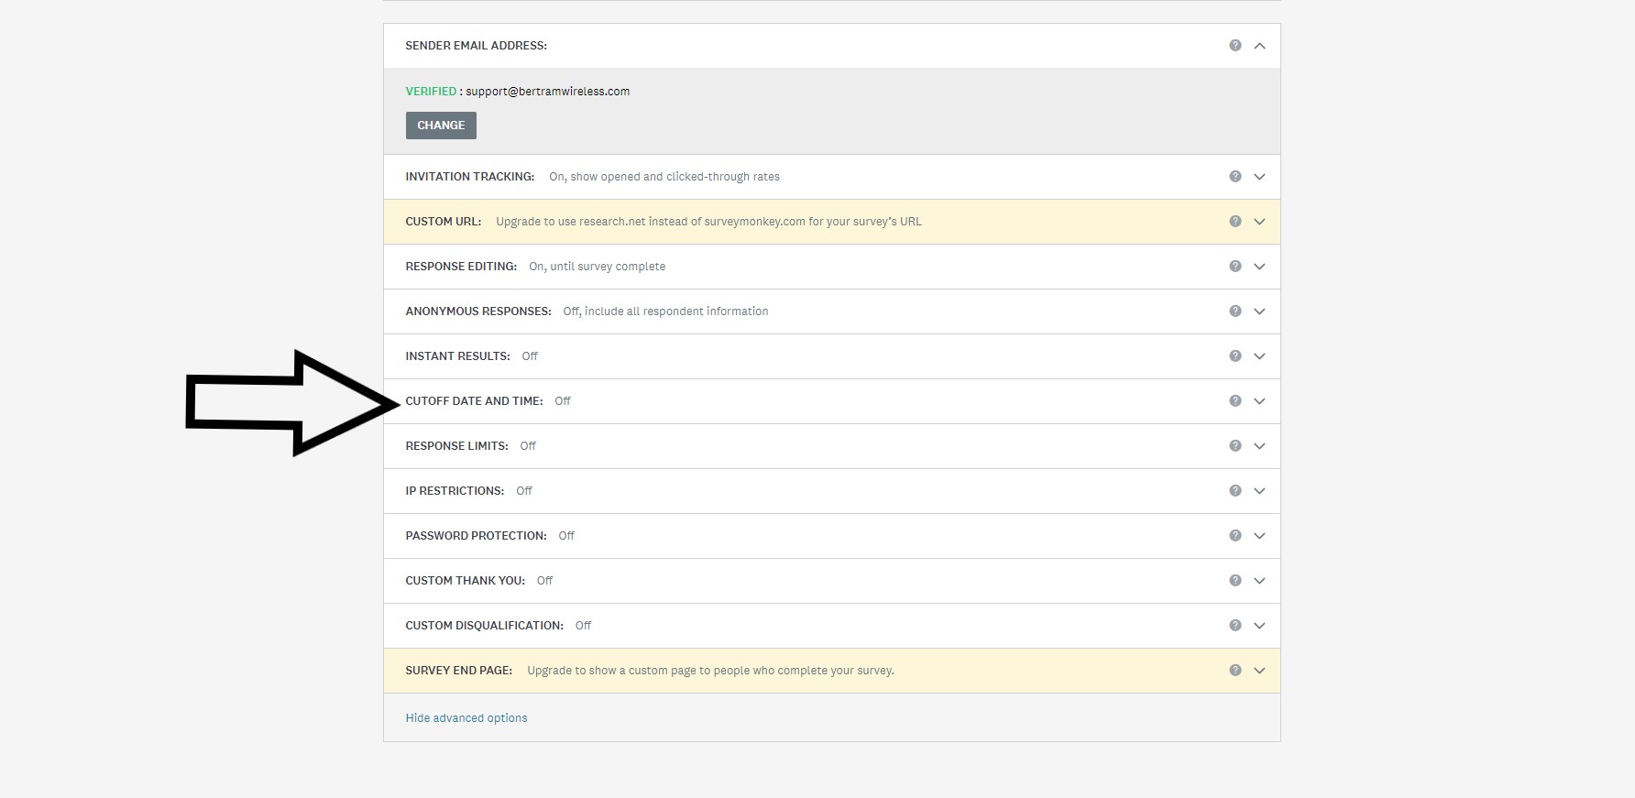1635x798 pixels.
Task: Click help icon for Cutoff Date and Time
Action: click(x=1234, y=401)
